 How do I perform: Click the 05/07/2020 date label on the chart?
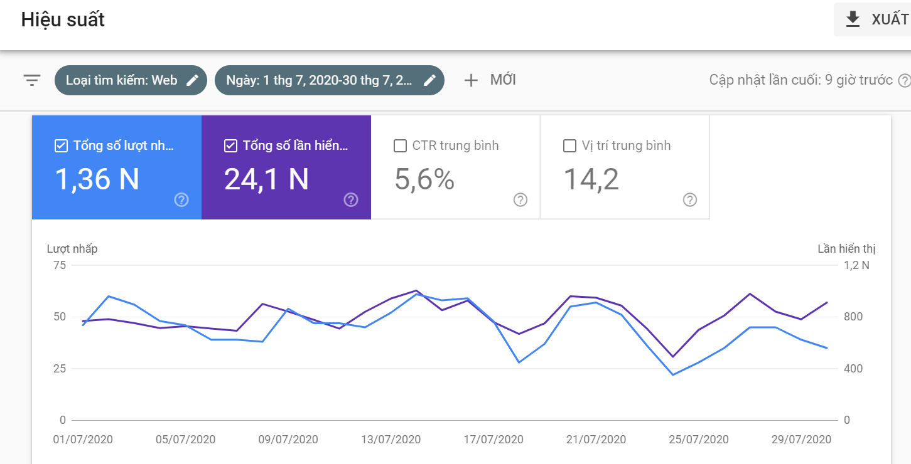click(x=185, y=440)
